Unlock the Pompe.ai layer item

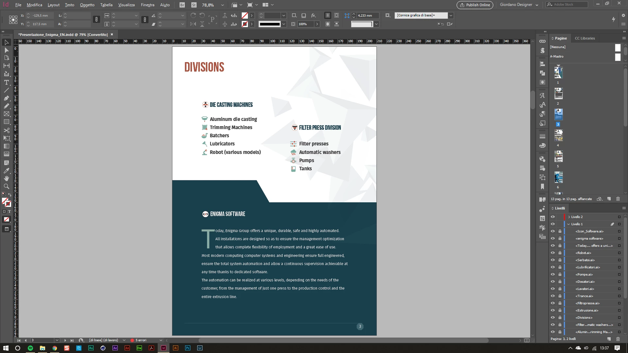560,275
